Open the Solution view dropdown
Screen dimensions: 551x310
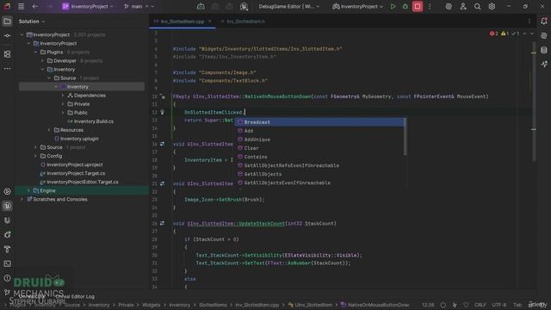coord(32,22)
